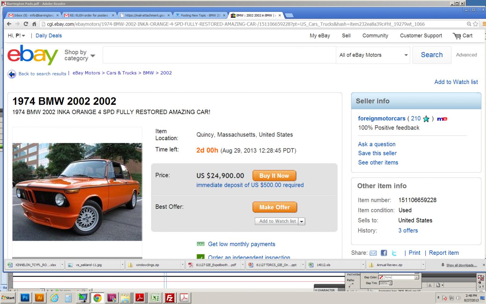Open the foreignmotorcars seller link
This screenshot has height=304, width=486.
point(382,119)
